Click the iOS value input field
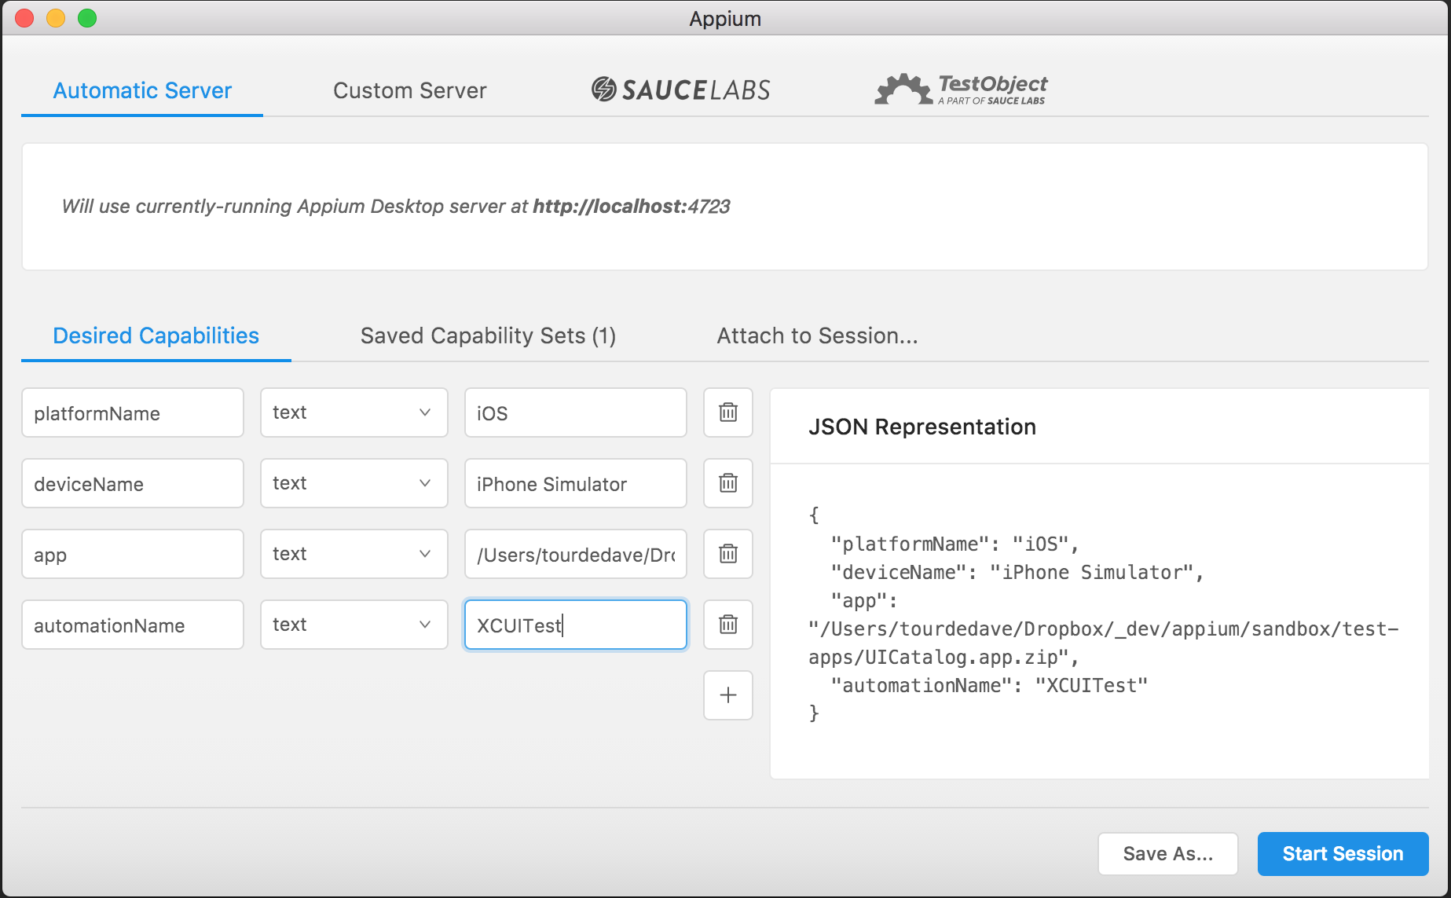This screenshot has height=898, width=1451. [x=575, y=412]
